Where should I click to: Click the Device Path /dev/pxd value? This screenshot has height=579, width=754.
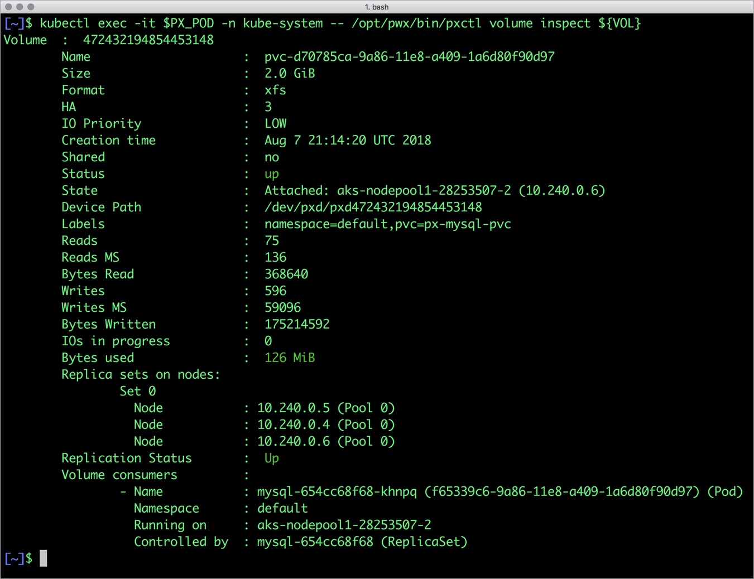pyautogui.click(x=373, y=207)
